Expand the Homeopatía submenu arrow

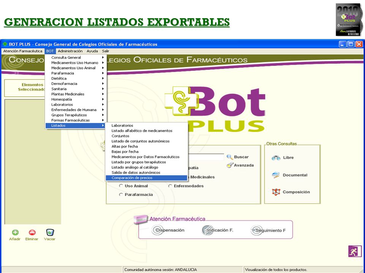[x=103, y=99]
